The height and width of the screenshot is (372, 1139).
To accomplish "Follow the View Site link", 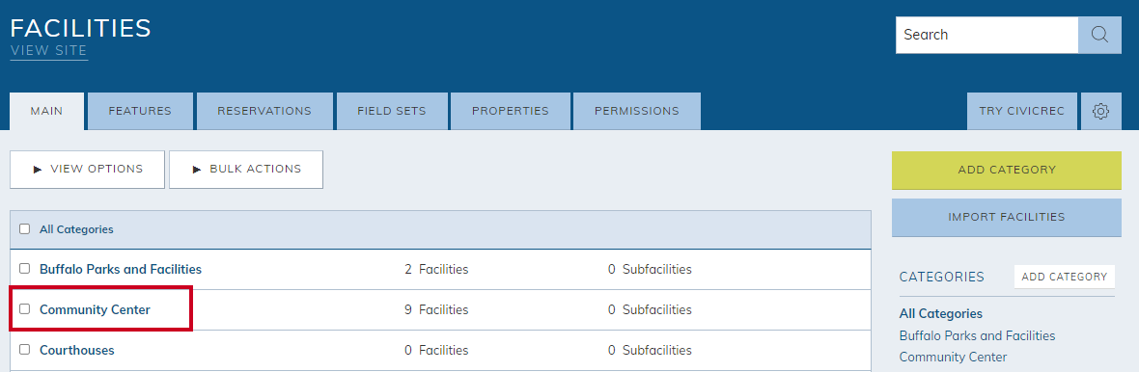I will pos(48,51).
